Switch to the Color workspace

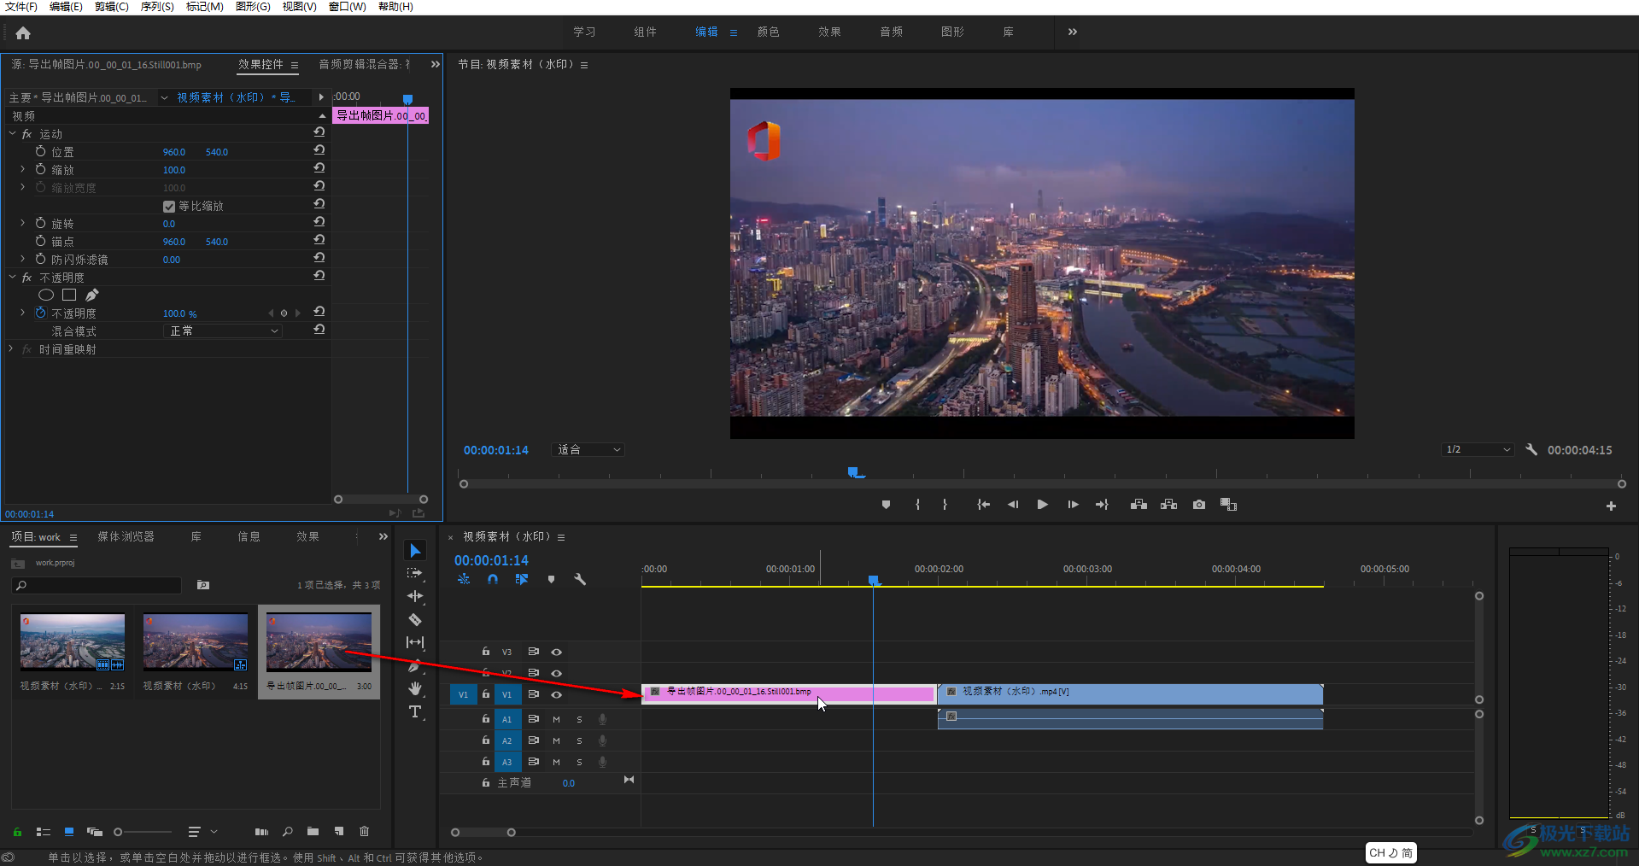tap(768, 32)
